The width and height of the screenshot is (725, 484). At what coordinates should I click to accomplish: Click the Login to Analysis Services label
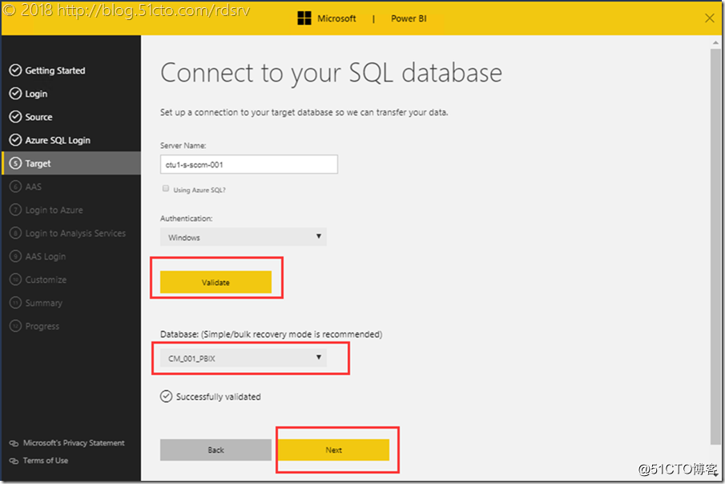pos(75,233)
